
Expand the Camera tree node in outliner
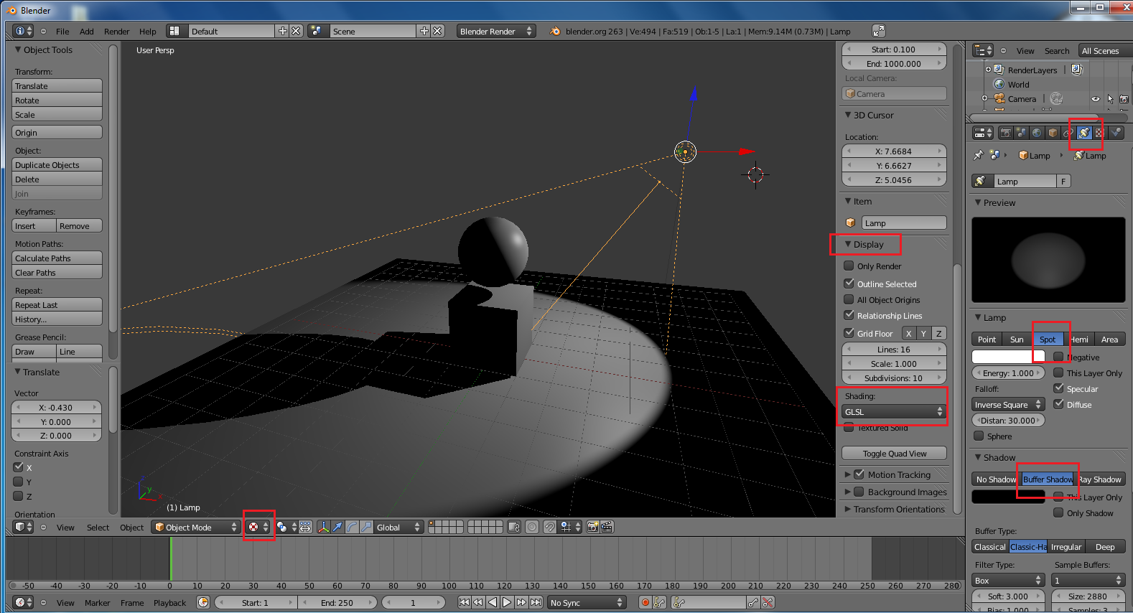tap(984, 98)
